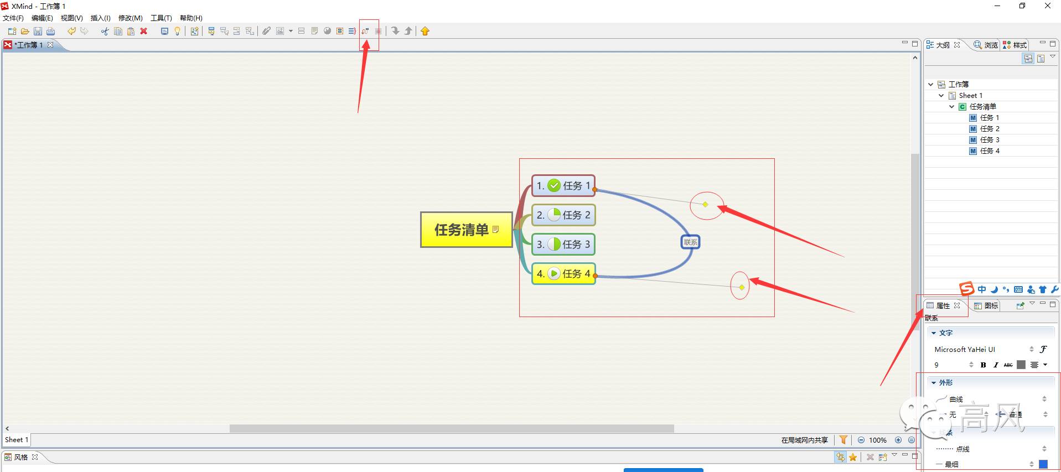Switch to the 样式 styles tab
1061x472 pixels.
pyautogui.click(x=1015, y=45)
